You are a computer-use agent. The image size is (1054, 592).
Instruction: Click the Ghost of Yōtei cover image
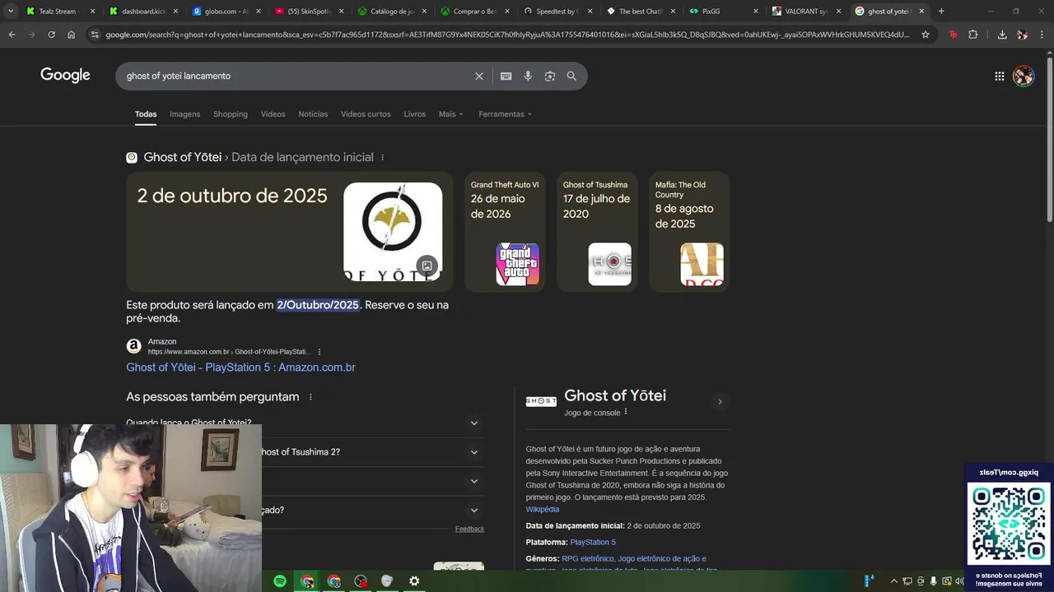[x=393, y=232]
